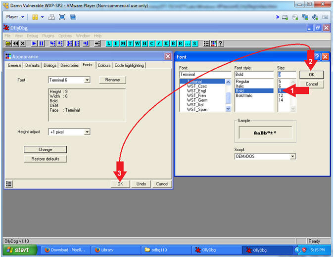Image resolution: width=334 pixels, height=258 pixels.
Task: Click VMware send Ctrl+Alt+Del icon
Action: (51, 17)
